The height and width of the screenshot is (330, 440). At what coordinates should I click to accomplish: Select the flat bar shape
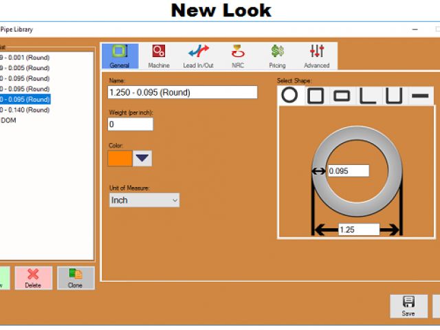pyautogui.click(x=419, y=96)
